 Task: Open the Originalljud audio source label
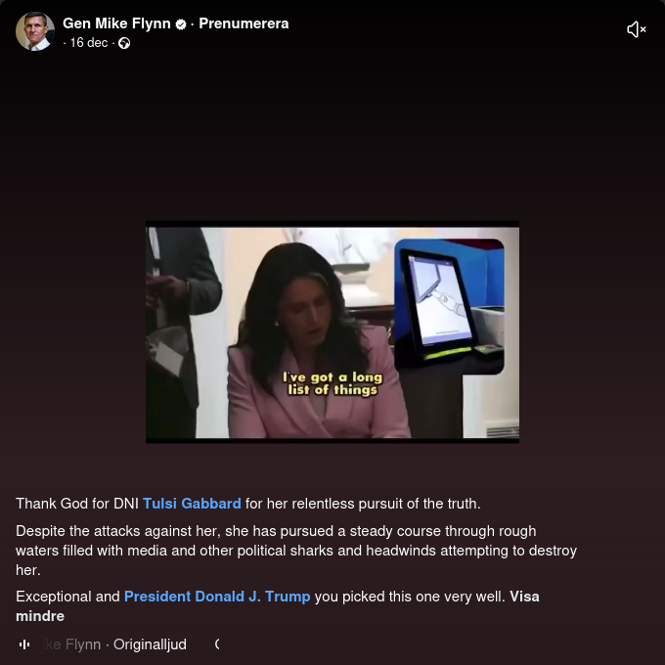pyautogui.click(x=150, y=644)
